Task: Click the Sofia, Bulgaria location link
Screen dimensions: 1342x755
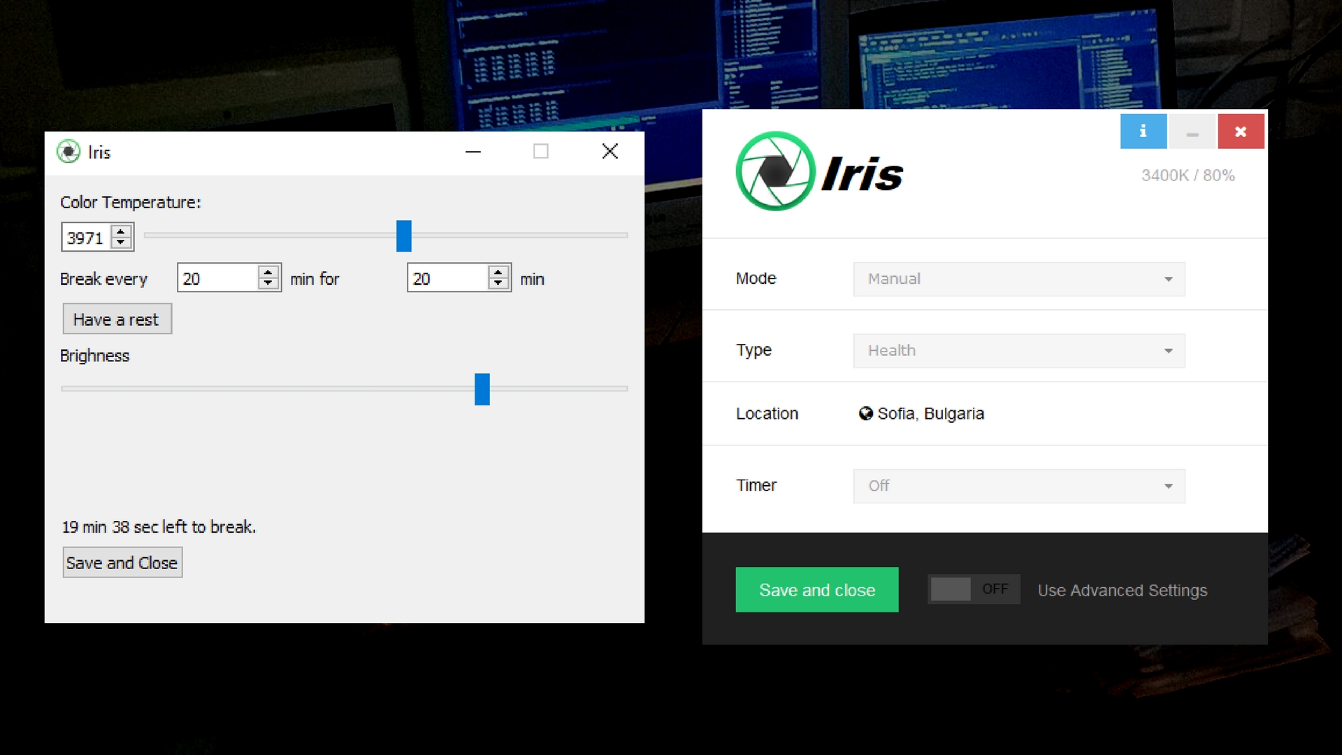Action: (x=930, y=414)
